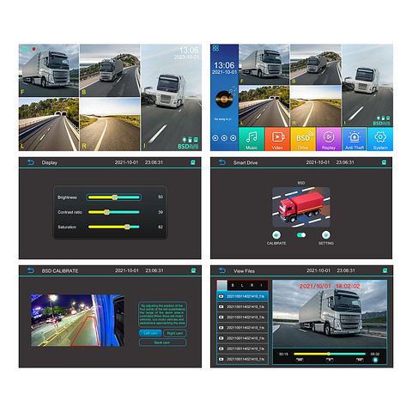The image size is (412, 412).
Task: Open the Video tile on home menu
Action: pyautogui.click(x=277, y=139)
